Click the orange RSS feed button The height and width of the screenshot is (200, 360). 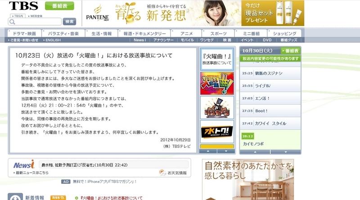point(58,198)
